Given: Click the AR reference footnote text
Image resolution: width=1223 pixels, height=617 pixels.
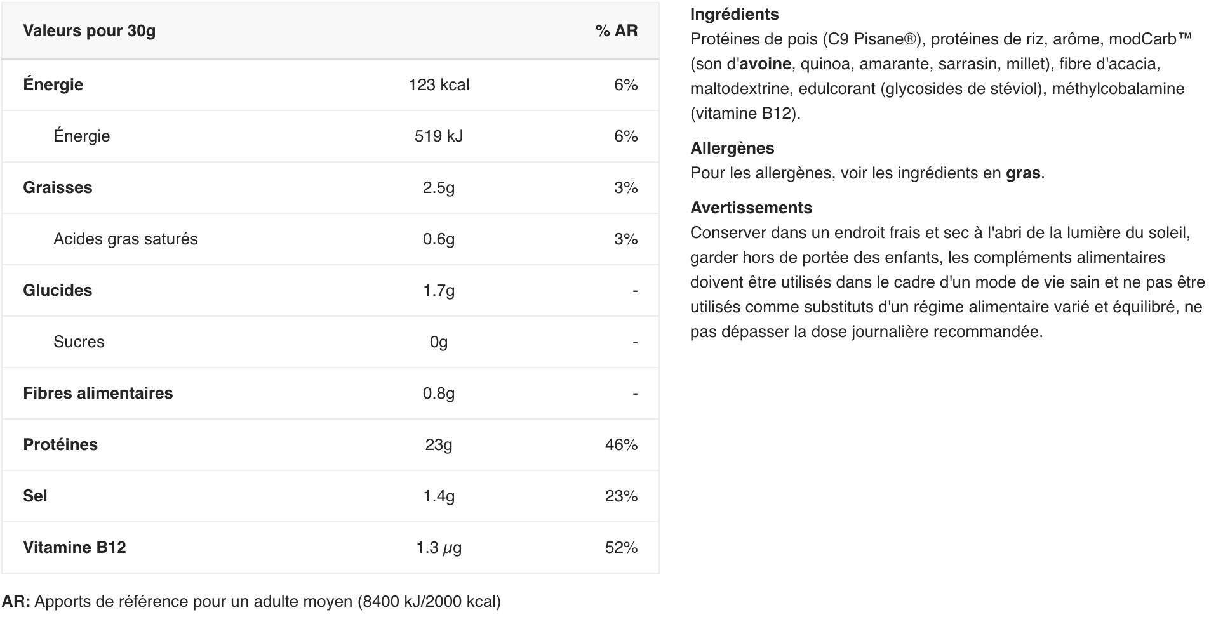Looking at the screenshot, I should coord(251,601).
